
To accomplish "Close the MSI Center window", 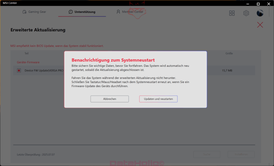I will coord(269,4).
